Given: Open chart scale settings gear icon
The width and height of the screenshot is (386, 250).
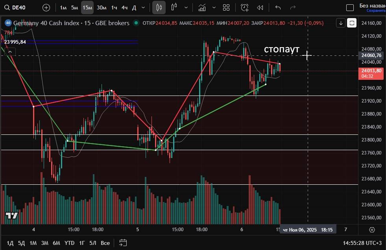Looking at the screenshot, I should (x=372, y=230).
